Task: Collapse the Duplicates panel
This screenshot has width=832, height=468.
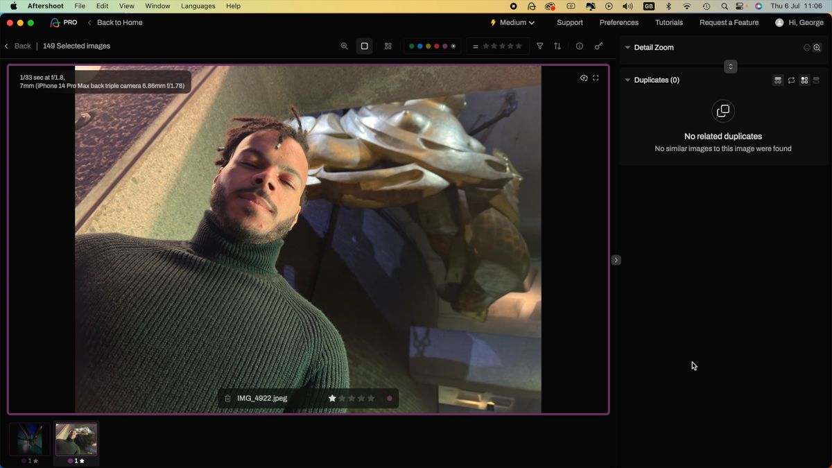Action: (x=627, y=80)
